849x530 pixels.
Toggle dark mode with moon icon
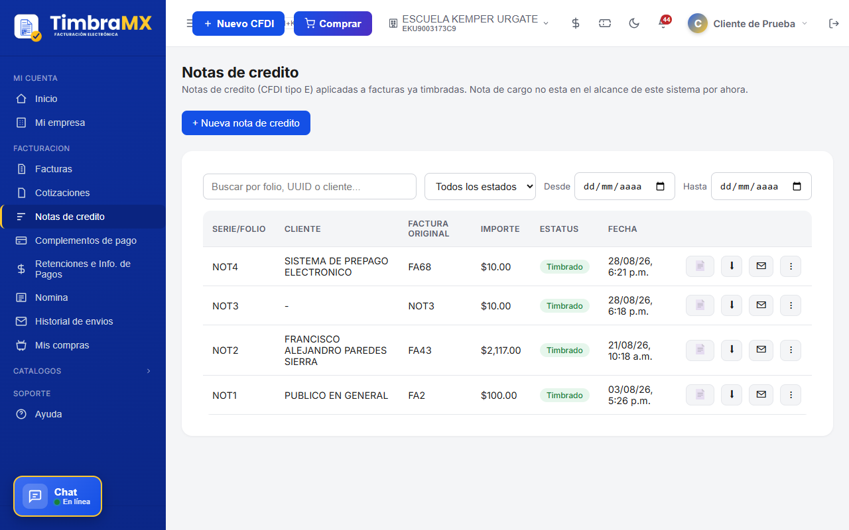coord(634,23)
